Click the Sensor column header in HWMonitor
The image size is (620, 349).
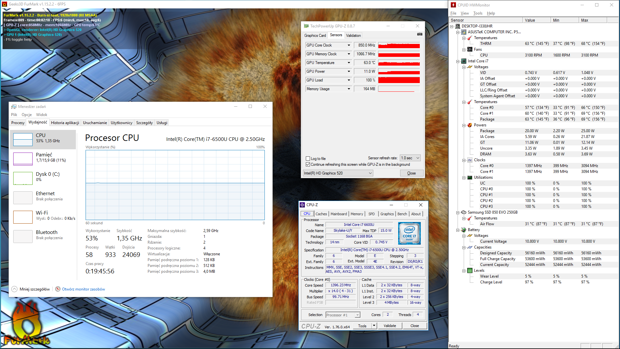[486, 20]
